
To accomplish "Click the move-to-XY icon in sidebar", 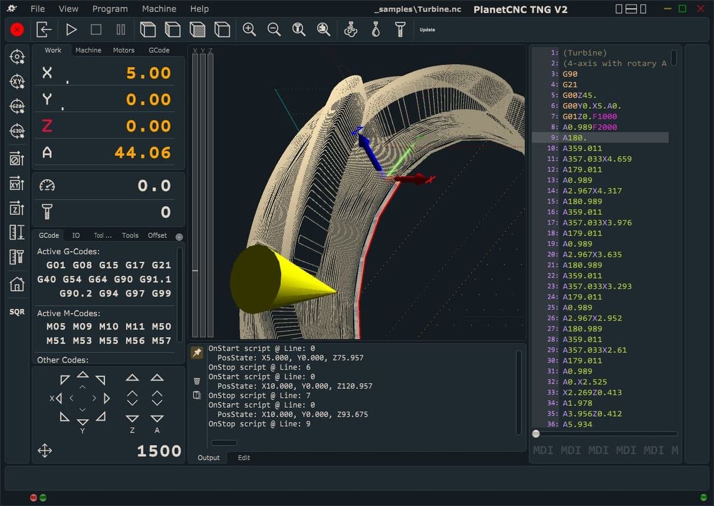I will [x=17, y=183].
